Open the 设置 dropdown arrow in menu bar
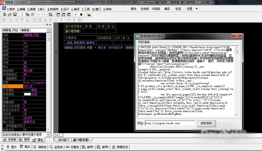This screenshot has width=262, height=151. 196,9
